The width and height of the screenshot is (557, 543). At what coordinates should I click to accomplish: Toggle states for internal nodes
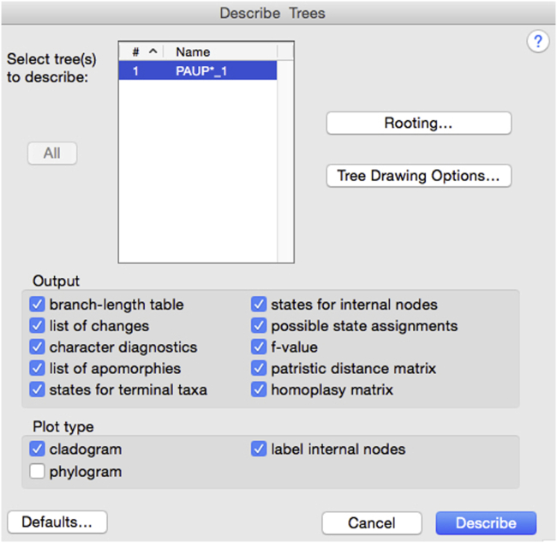pyautogui.click(x=259, y=305)
